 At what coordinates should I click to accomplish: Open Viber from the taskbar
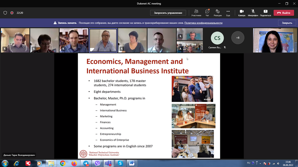(97, 163)
